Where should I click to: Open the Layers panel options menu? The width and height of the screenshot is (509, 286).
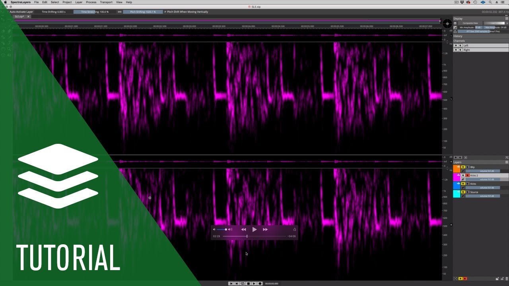(x=507, y=162)
